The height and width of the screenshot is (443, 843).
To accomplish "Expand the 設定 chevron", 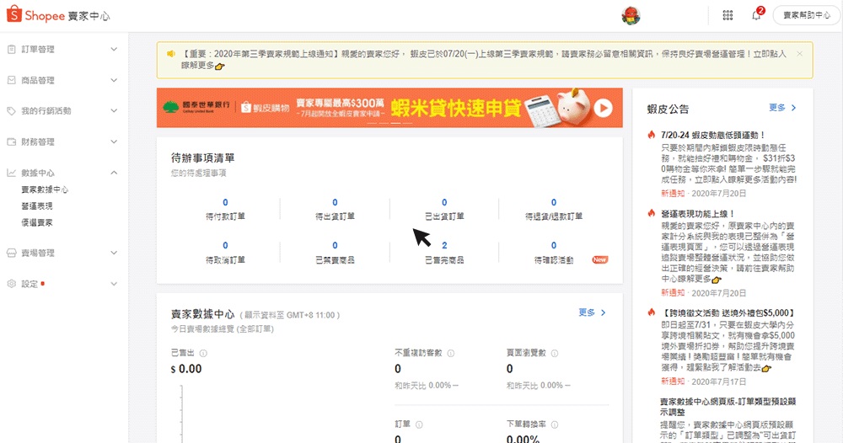I will pyautogui.click(x=114, y=284).
